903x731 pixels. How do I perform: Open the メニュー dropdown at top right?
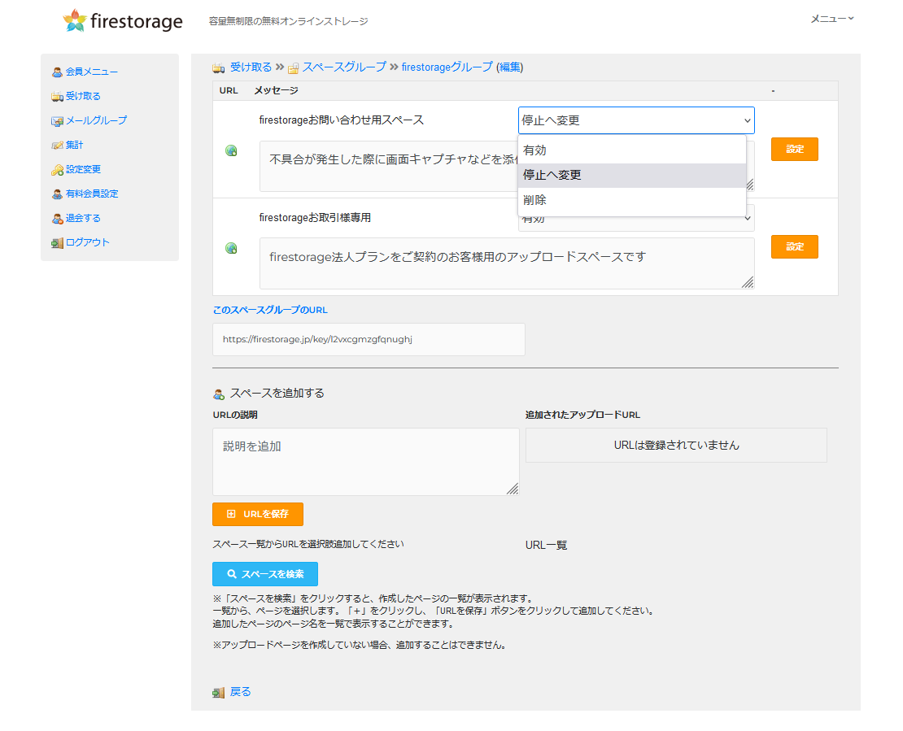832,19
